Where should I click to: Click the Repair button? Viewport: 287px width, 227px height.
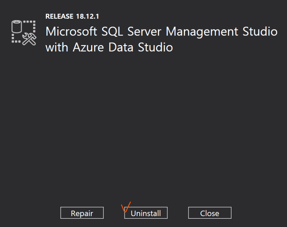(x=82, y=213)
